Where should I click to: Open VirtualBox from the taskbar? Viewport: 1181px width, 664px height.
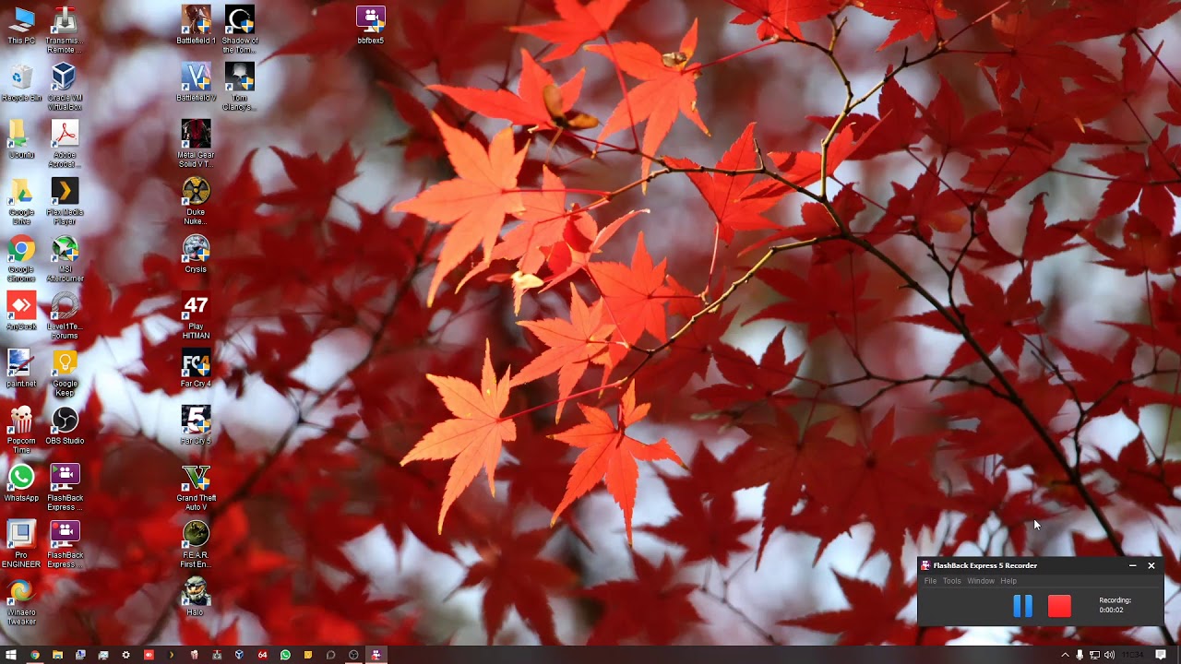239,655
